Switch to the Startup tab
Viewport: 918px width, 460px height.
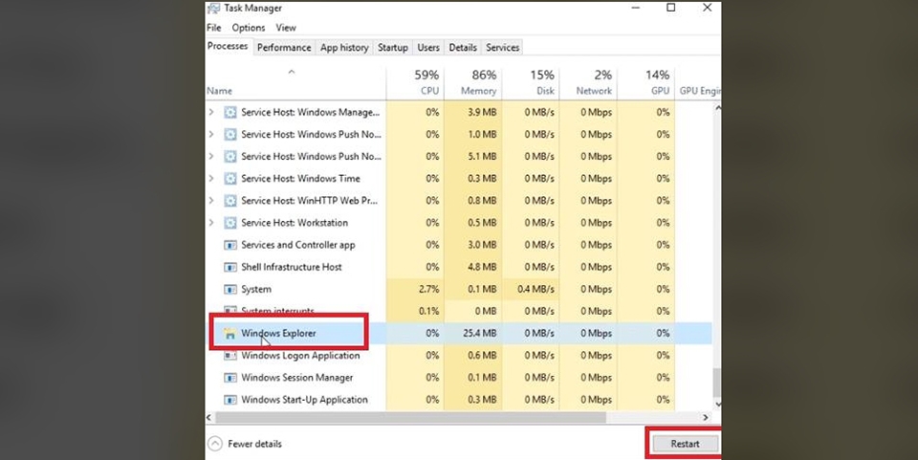(392, 48)
